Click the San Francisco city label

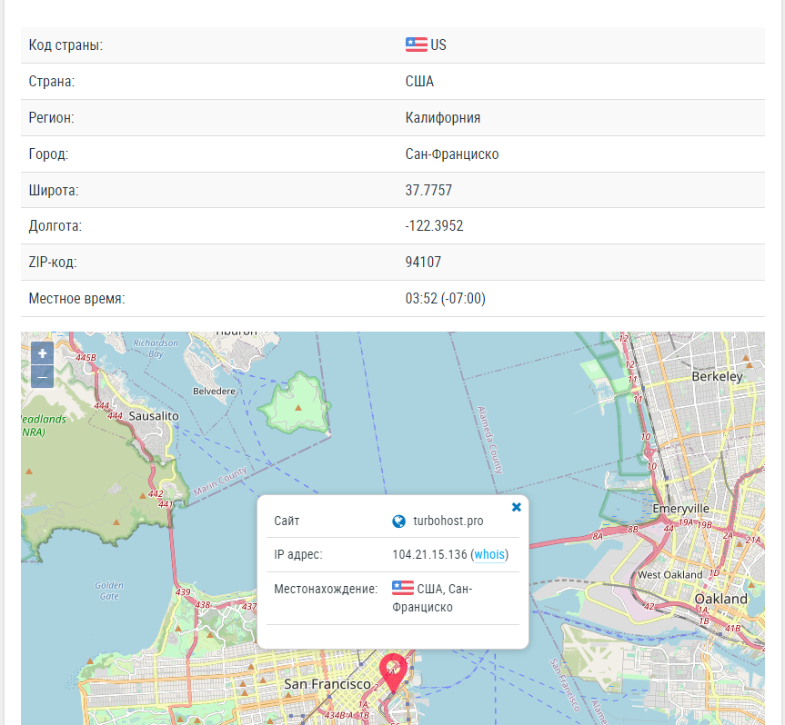pos(327,684)
